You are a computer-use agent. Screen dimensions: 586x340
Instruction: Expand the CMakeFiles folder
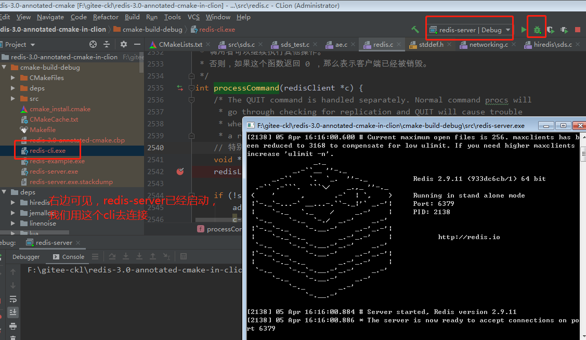[14, 78]
